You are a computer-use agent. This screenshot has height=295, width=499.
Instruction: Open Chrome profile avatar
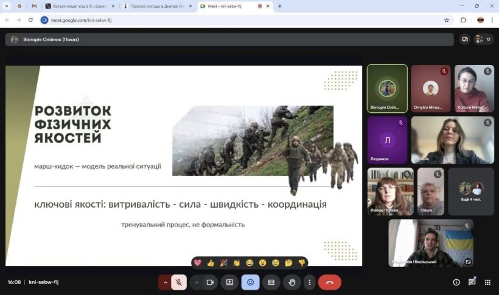tap(480, 20)
